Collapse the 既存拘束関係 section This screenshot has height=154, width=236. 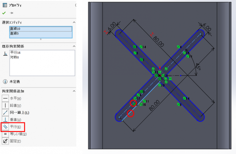[74, 46]
